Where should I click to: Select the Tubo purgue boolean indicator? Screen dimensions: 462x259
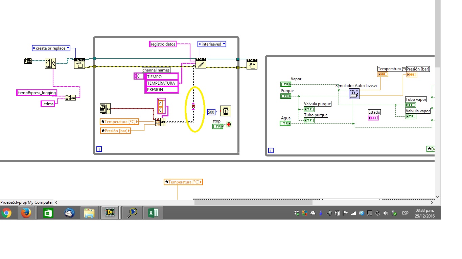(309, 120)
